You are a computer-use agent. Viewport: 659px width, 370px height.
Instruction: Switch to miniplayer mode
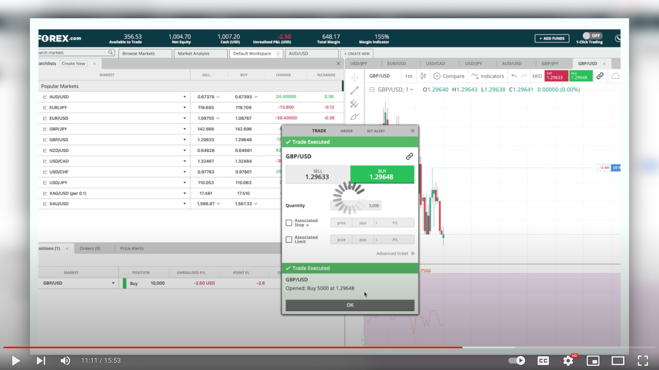[593, 360]
